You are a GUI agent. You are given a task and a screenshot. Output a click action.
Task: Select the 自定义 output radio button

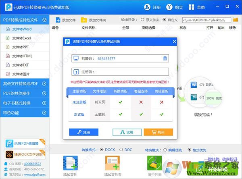(x=165, y=20)
